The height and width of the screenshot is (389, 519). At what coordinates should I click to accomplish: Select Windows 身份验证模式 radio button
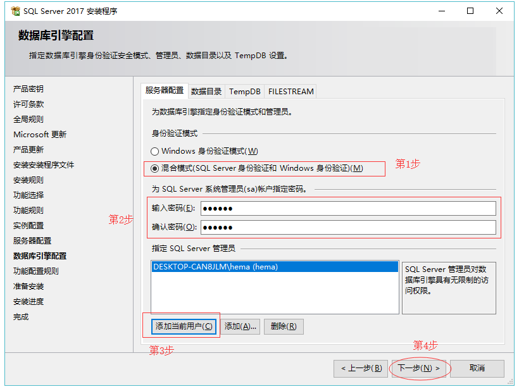(x=154, y=152)
